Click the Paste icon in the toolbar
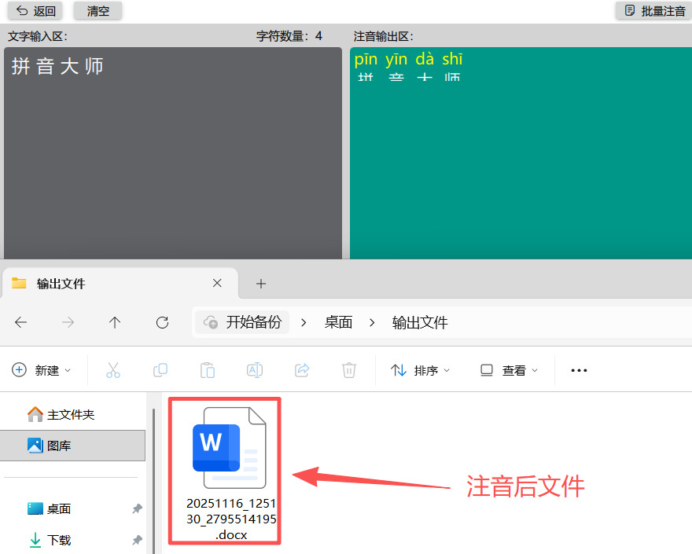 (208, 369)
